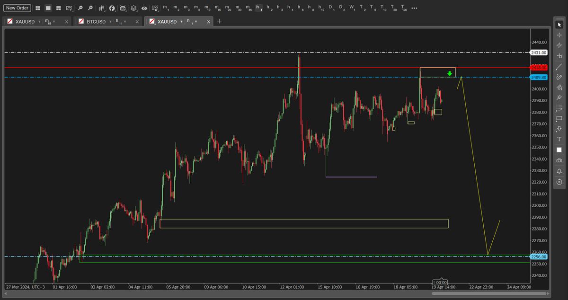
Task: Select the text annotation tool
Action: pyautogui.click(x=559, y=139)
